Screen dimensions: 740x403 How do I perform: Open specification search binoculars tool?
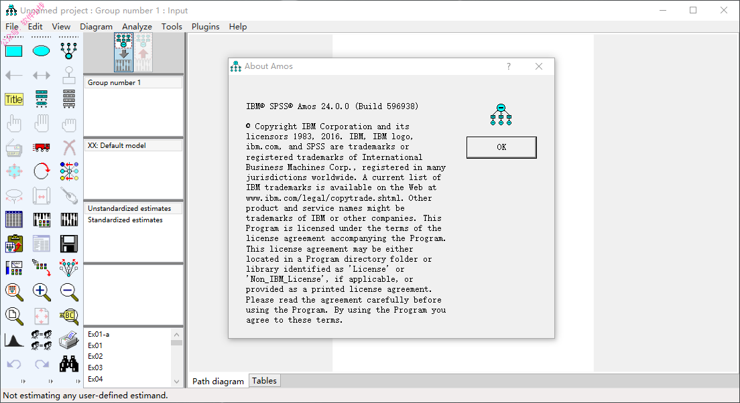69,364
